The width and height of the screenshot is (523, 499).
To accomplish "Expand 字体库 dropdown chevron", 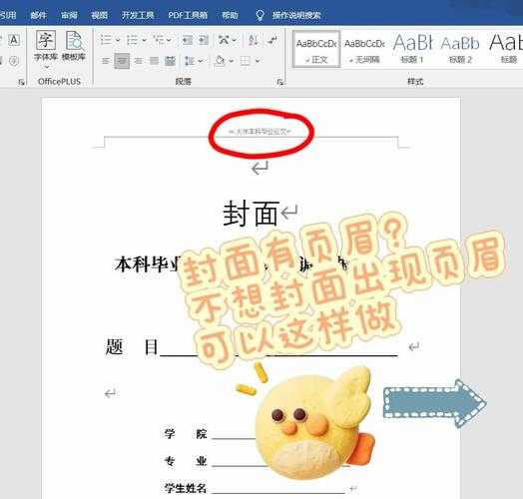I will click(46, 67).
